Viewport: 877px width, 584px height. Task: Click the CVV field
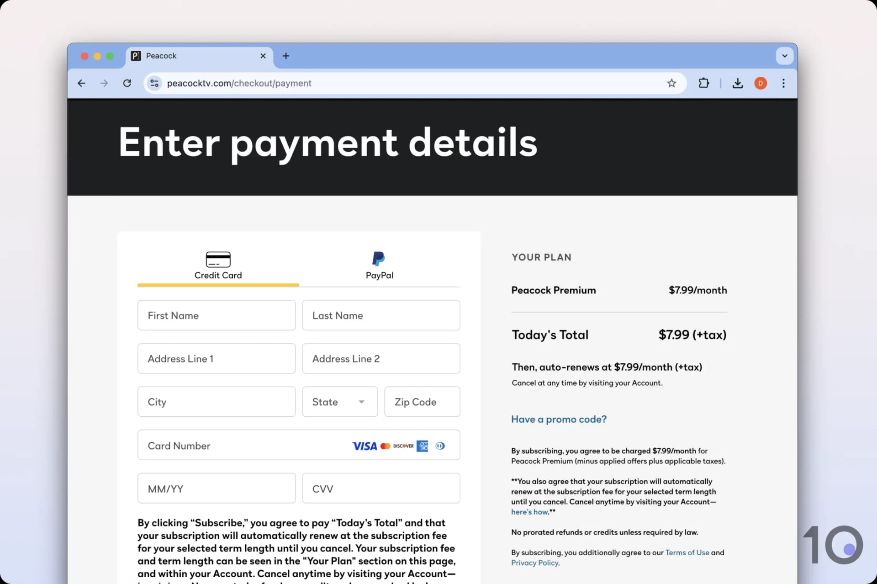pos(381,488)
